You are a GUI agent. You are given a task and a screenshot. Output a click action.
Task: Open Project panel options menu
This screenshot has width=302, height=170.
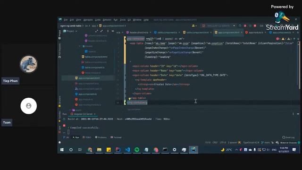(x=108, y=31)
